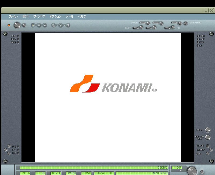Click the orange power LED indicator
This screenshot has width=215, height=175.
(9, 25)
